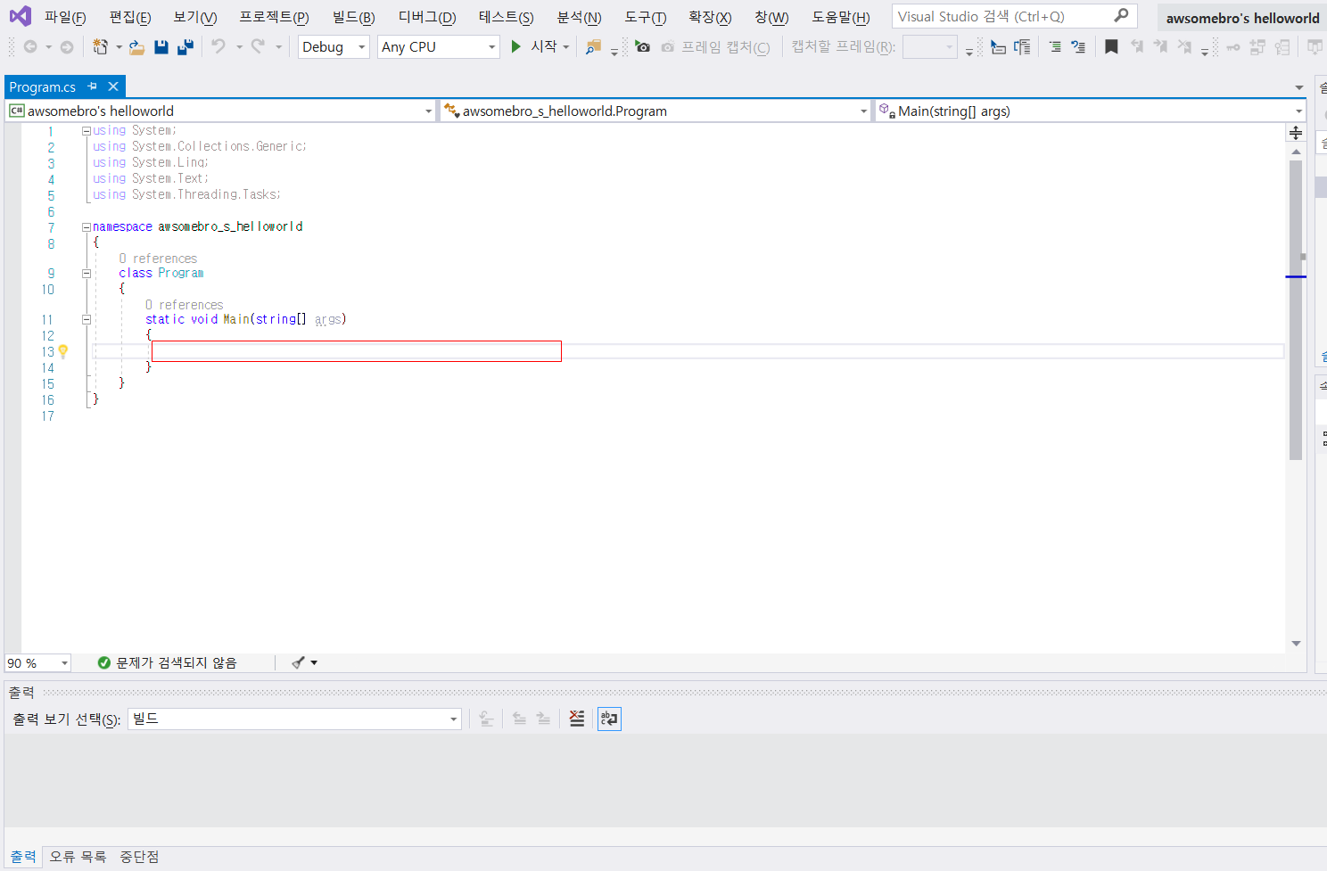Viewport: 1327px width, 871px height.
Task: Open the dropdown arrow next to 시작
Action: click(x=566, y=46)
